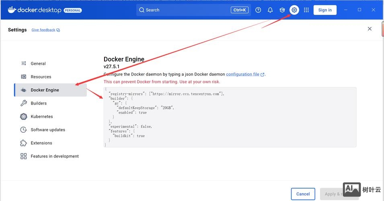The width and height of the screenshot is (384, 201).
Task: Click the Give feedback link
Action: click(43, 30)
